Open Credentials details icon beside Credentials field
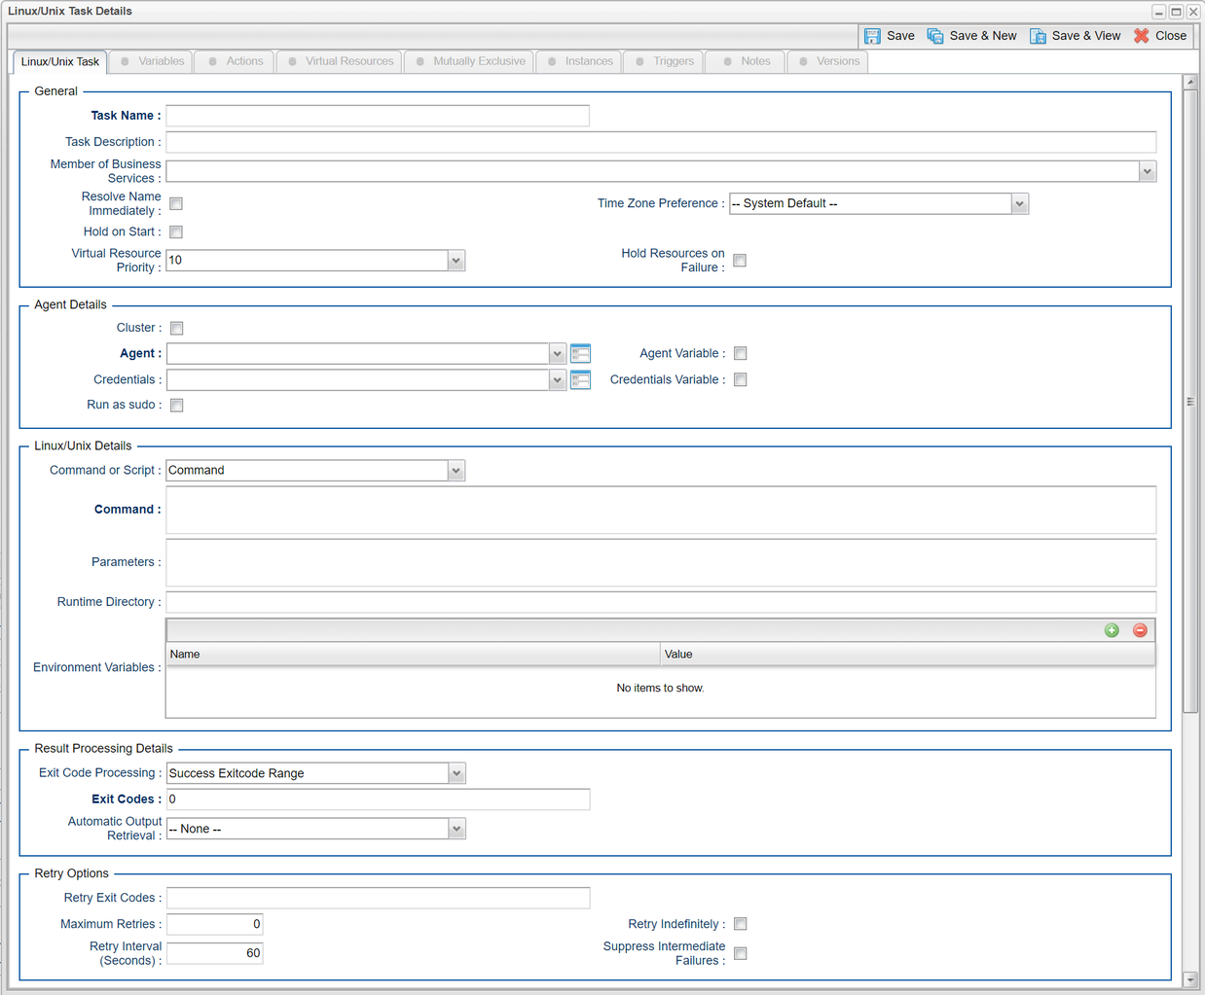Screen dimensions: 1205x995 point(580,380)
